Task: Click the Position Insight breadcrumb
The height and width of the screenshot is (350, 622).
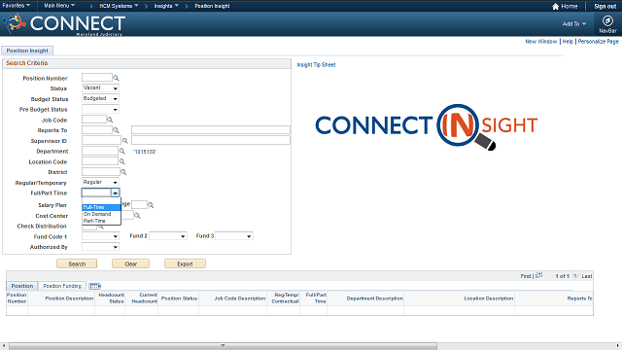Action: pyautogui.click(x=212, y=6)
